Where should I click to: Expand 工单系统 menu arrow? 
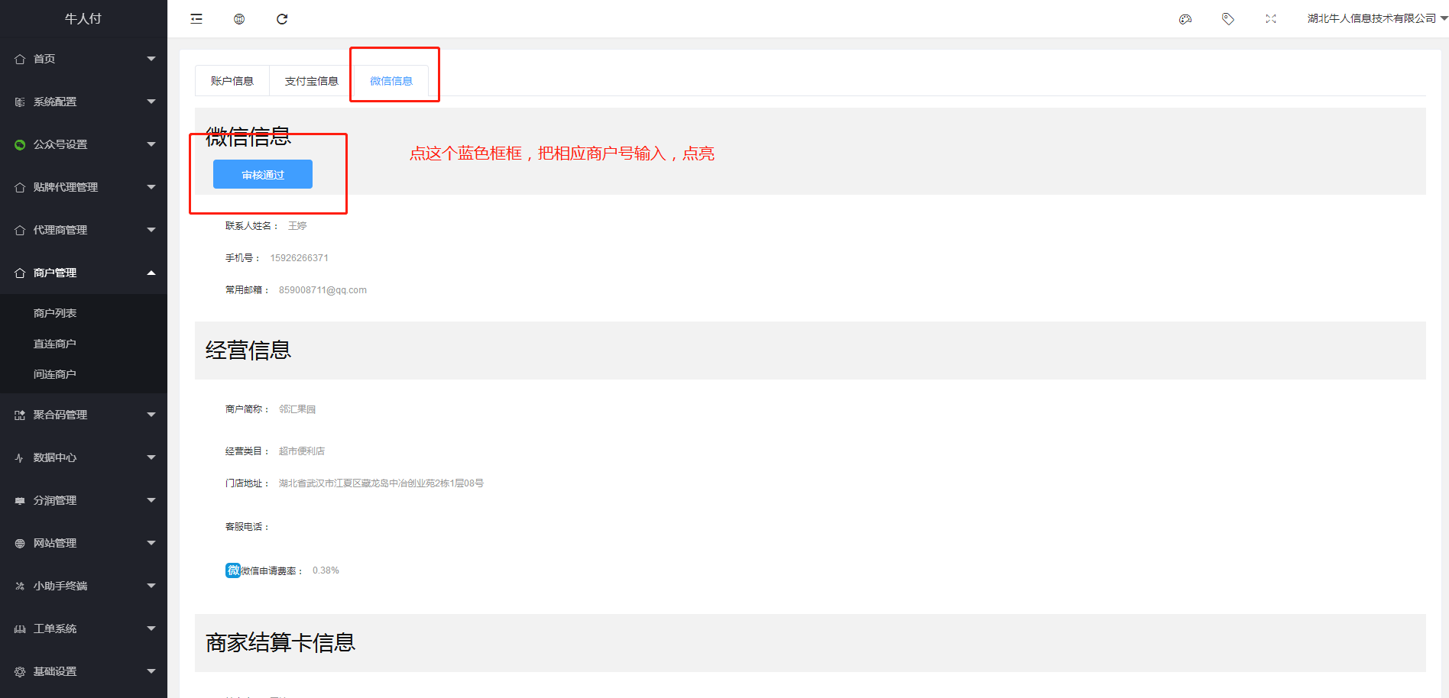(x=151, y=629)
